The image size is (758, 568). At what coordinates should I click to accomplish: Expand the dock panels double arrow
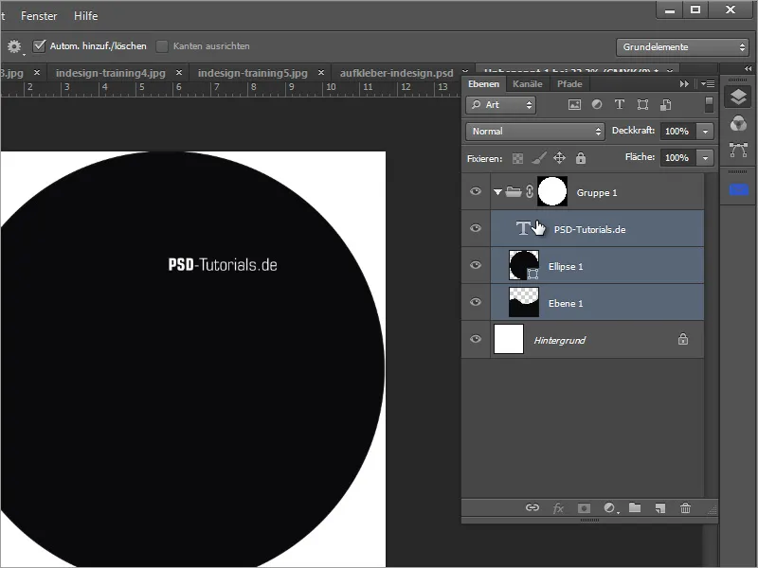(x=748, y=68)
